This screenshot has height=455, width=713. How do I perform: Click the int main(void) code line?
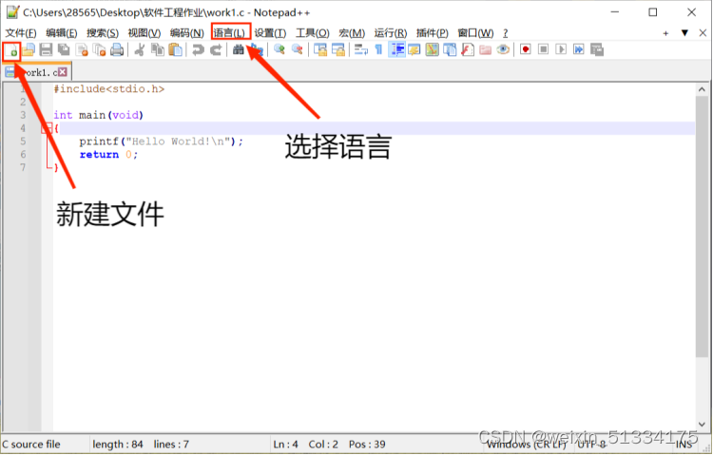(x=98, y=115)
